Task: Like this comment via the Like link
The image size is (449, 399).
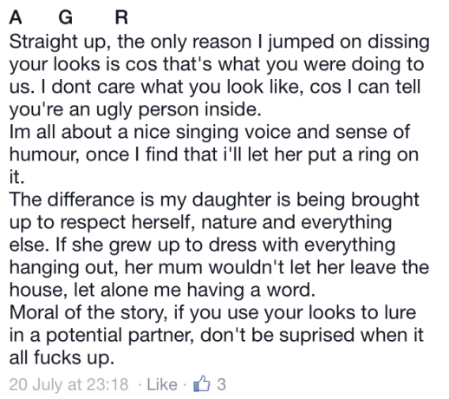Action: (x=162, y=384)
